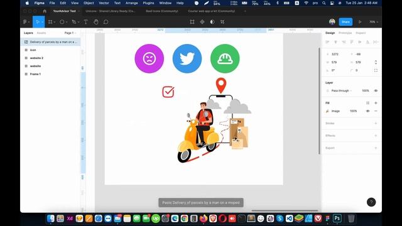Viewport: 402px width, 226px height.
Task: Click the Edit object toolbar icon
Action: pos(192,22)
